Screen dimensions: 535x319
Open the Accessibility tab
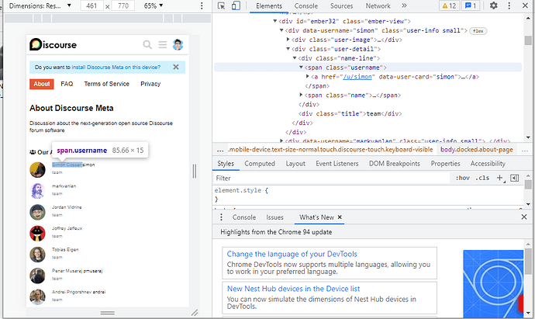[x=488, y=164]
